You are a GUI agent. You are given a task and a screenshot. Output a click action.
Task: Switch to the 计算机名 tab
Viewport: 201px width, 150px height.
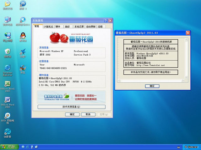click(x=48, y=27)
